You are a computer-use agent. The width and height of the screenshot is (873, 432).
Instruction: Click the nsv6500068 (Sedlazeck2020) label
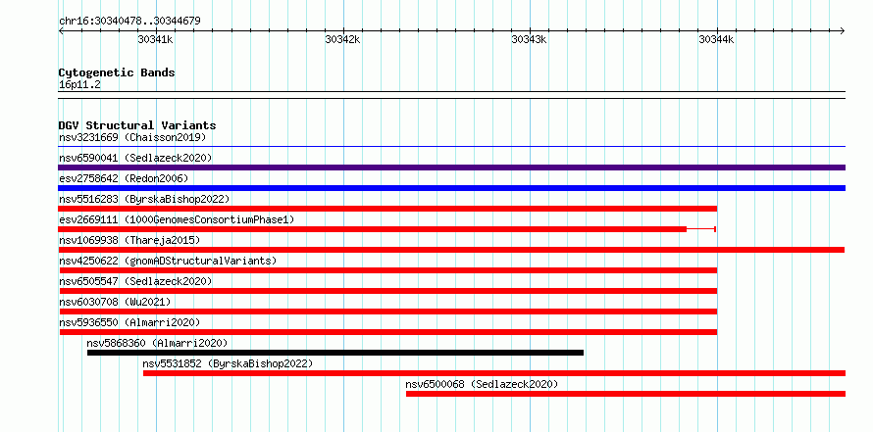coord(482,384)
